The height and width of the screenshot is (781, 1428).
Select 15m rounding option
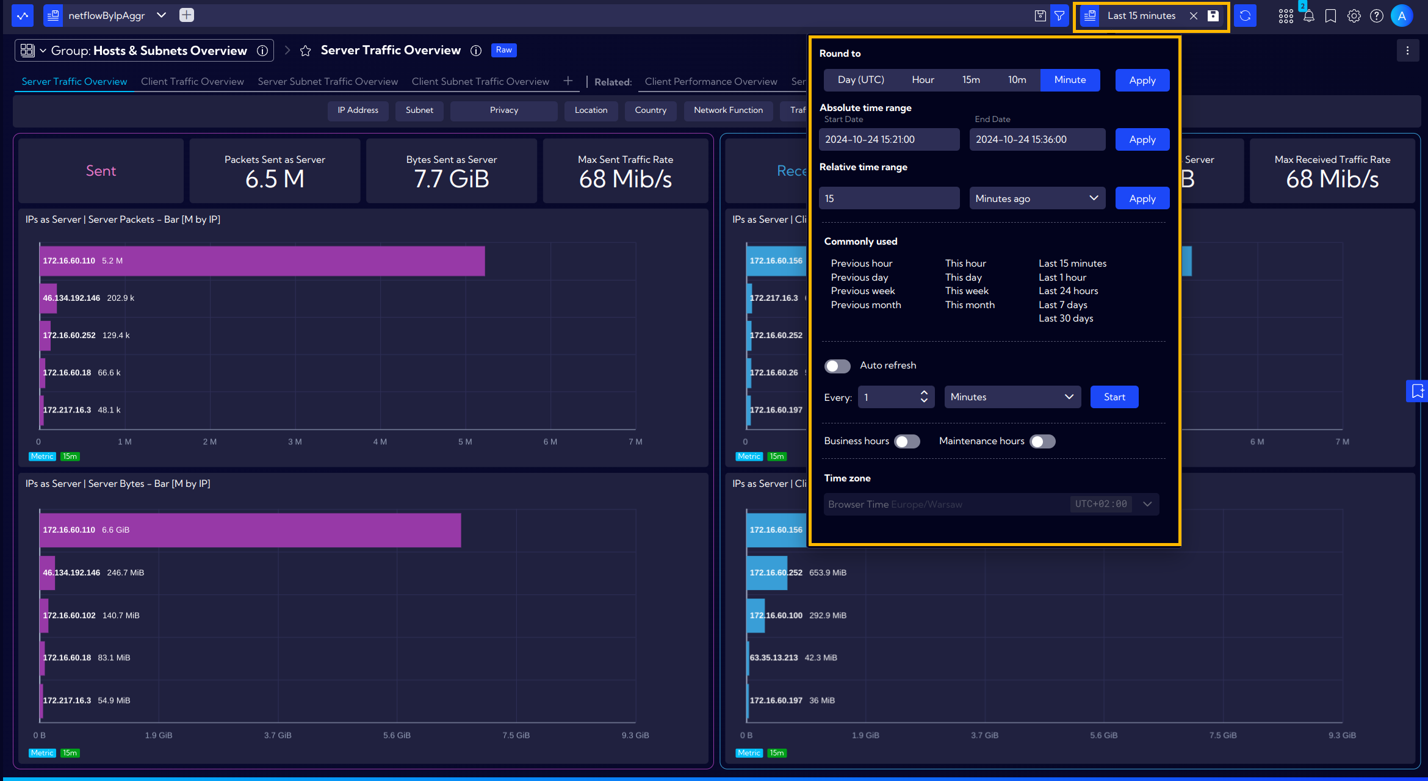(x=971, y=80)
